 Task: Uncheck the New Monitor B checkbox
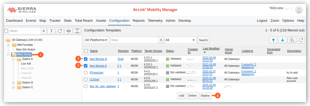click(85, 59)
